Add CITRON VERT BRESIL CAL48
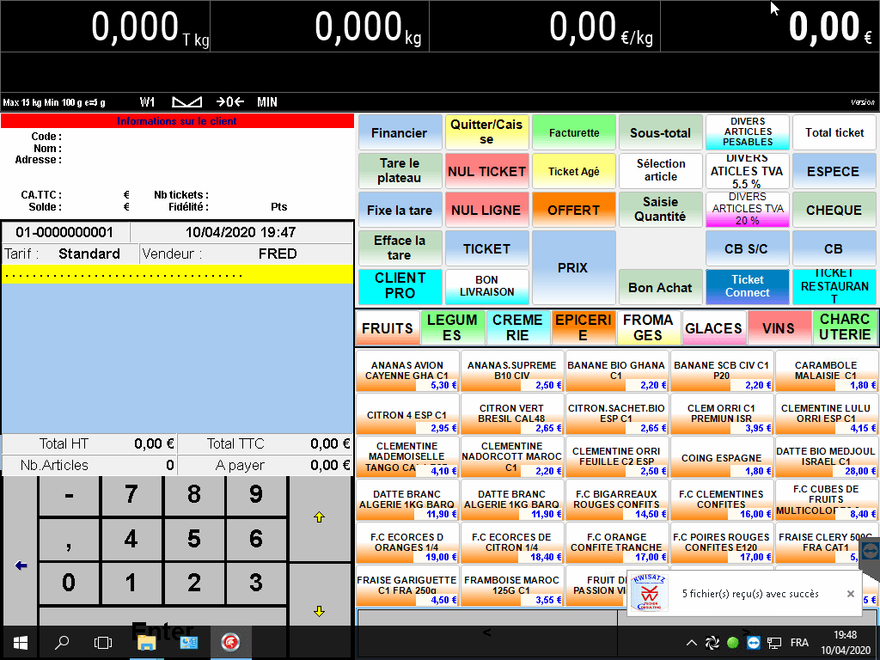 pos(512,414)
